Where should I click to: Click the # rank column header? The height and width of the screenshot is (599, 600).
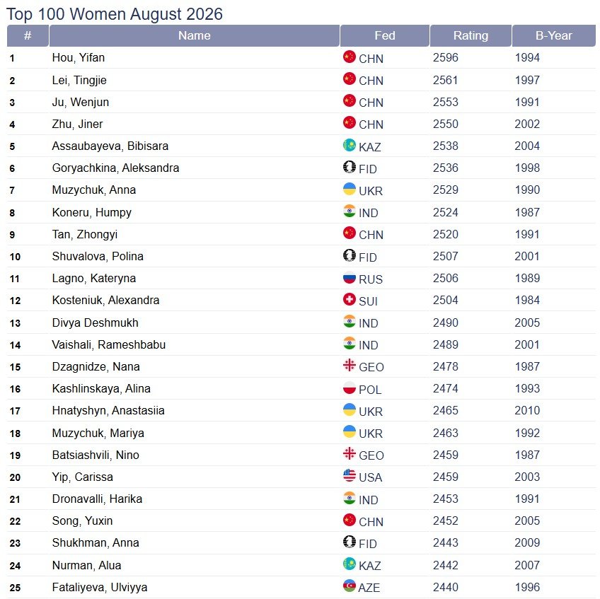pyautogui.click(x=28, y=35)
